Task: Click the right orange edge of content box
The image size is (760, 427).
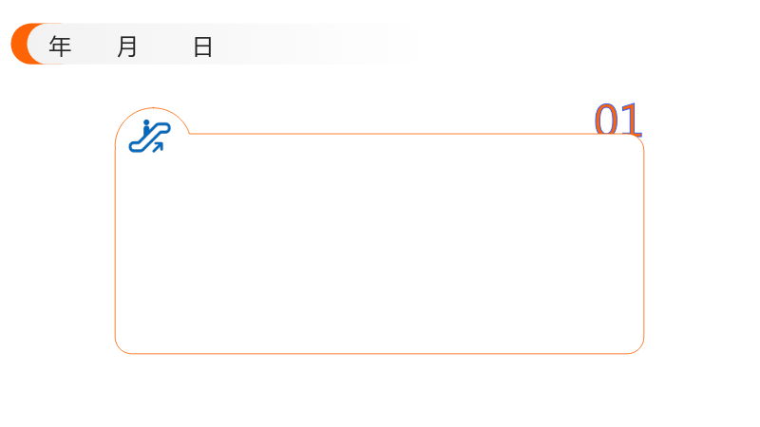Action: click(x=644, y=244)
